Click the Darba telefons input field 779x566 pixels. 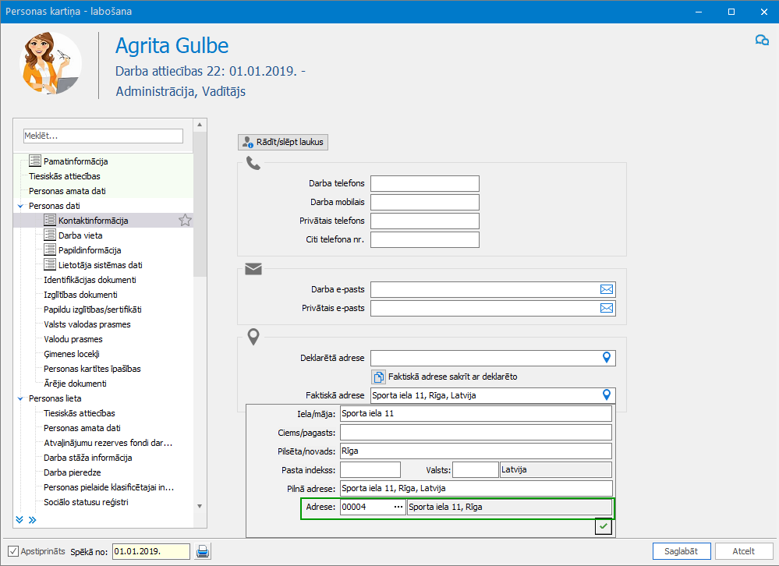(x=424, y=183)
